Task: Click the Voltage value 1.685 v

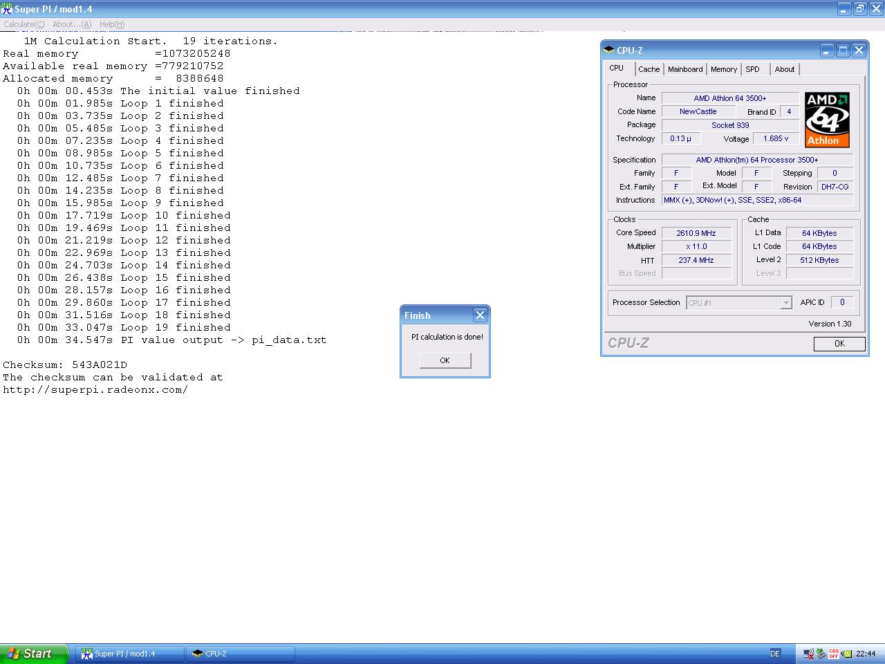Action: point(776,138)
